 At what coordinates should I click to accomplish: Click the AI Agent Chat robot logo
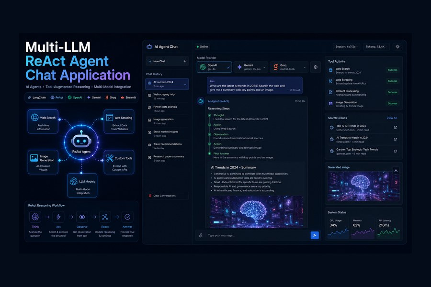149,47
